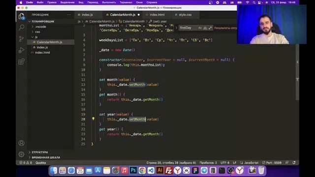Toggle Match Whole Word in the find widget
Viewport: 315px width, 177px height.
tap(205, 28)
